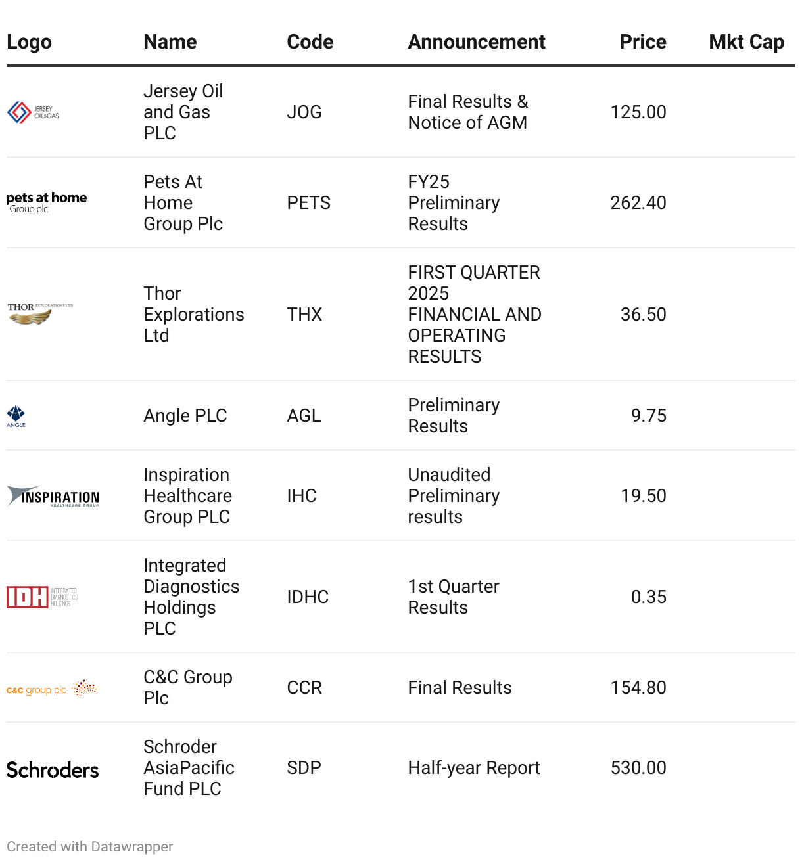
Task: Sort by the Mkt Cap column header
Action: (746, 42)
